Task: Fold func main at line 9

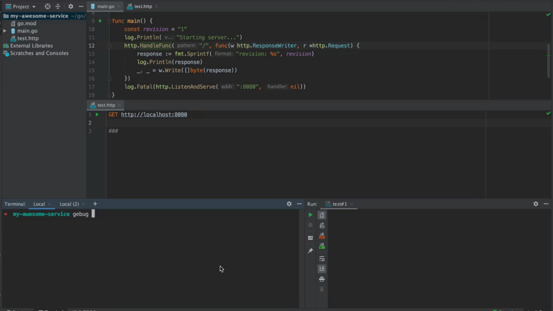Action: (x=109, y=21)
